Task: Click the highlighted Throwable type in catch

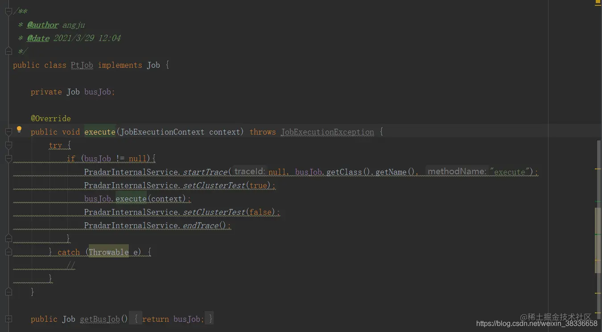Action: 109,252
